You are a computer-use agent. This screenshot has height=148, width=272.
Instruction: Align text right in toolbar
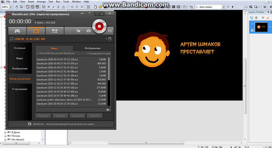point(82,7)
